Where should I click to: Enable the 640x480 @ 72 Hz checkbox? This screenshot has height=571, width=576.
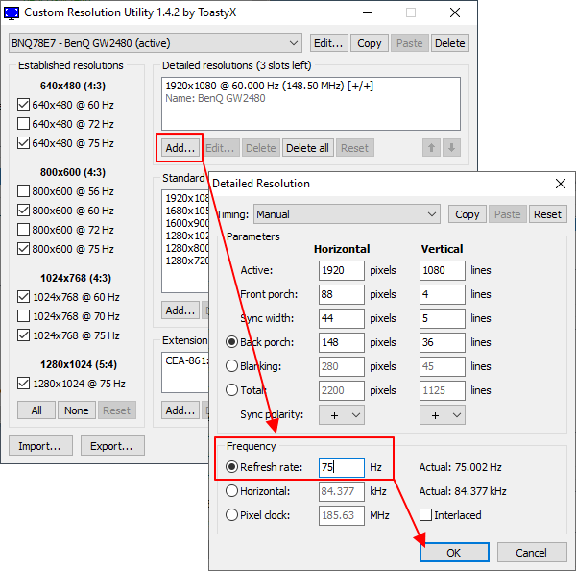point(23,124)
